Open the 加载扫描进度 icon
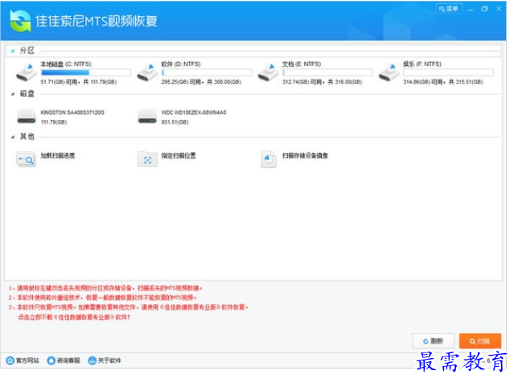The height and width of the screenshot is (387, 514). pyautogui.click(x=26, y=160)
